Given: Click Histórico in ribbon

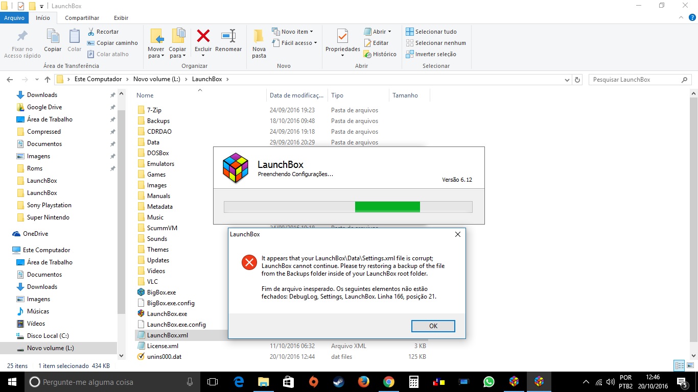Looking at the screenshot, I should click(x=380, y=54).
